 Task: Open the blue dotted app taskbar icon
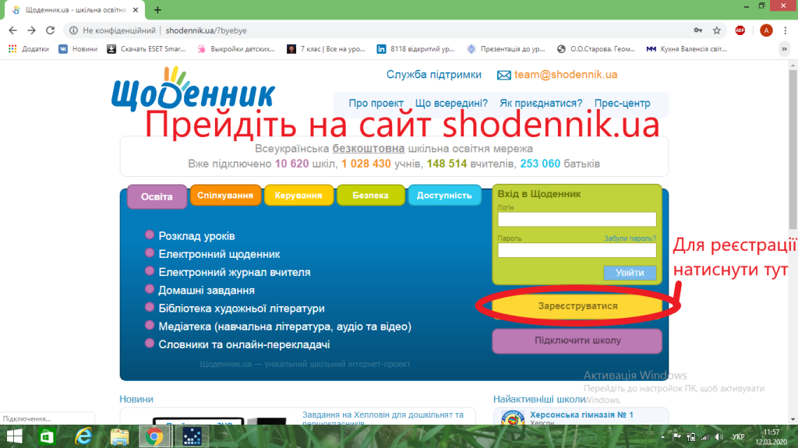click(192, 437)
